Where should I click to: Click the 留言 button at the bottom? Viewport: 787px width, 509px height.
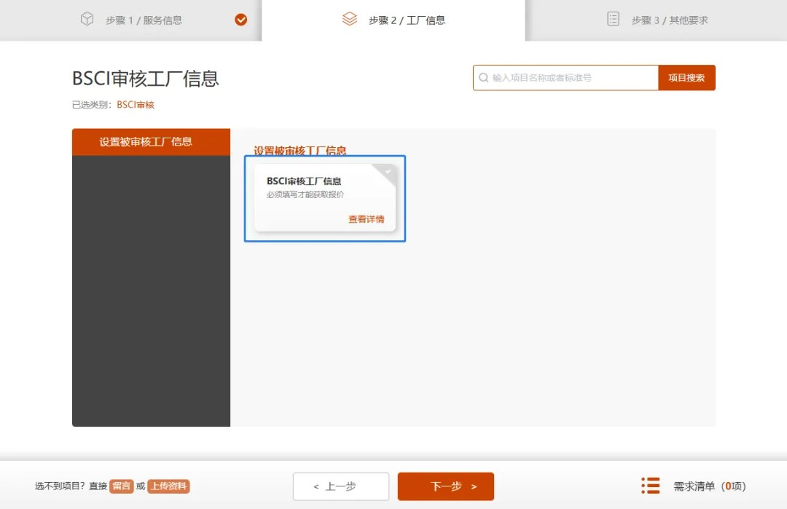coord(122,486)
